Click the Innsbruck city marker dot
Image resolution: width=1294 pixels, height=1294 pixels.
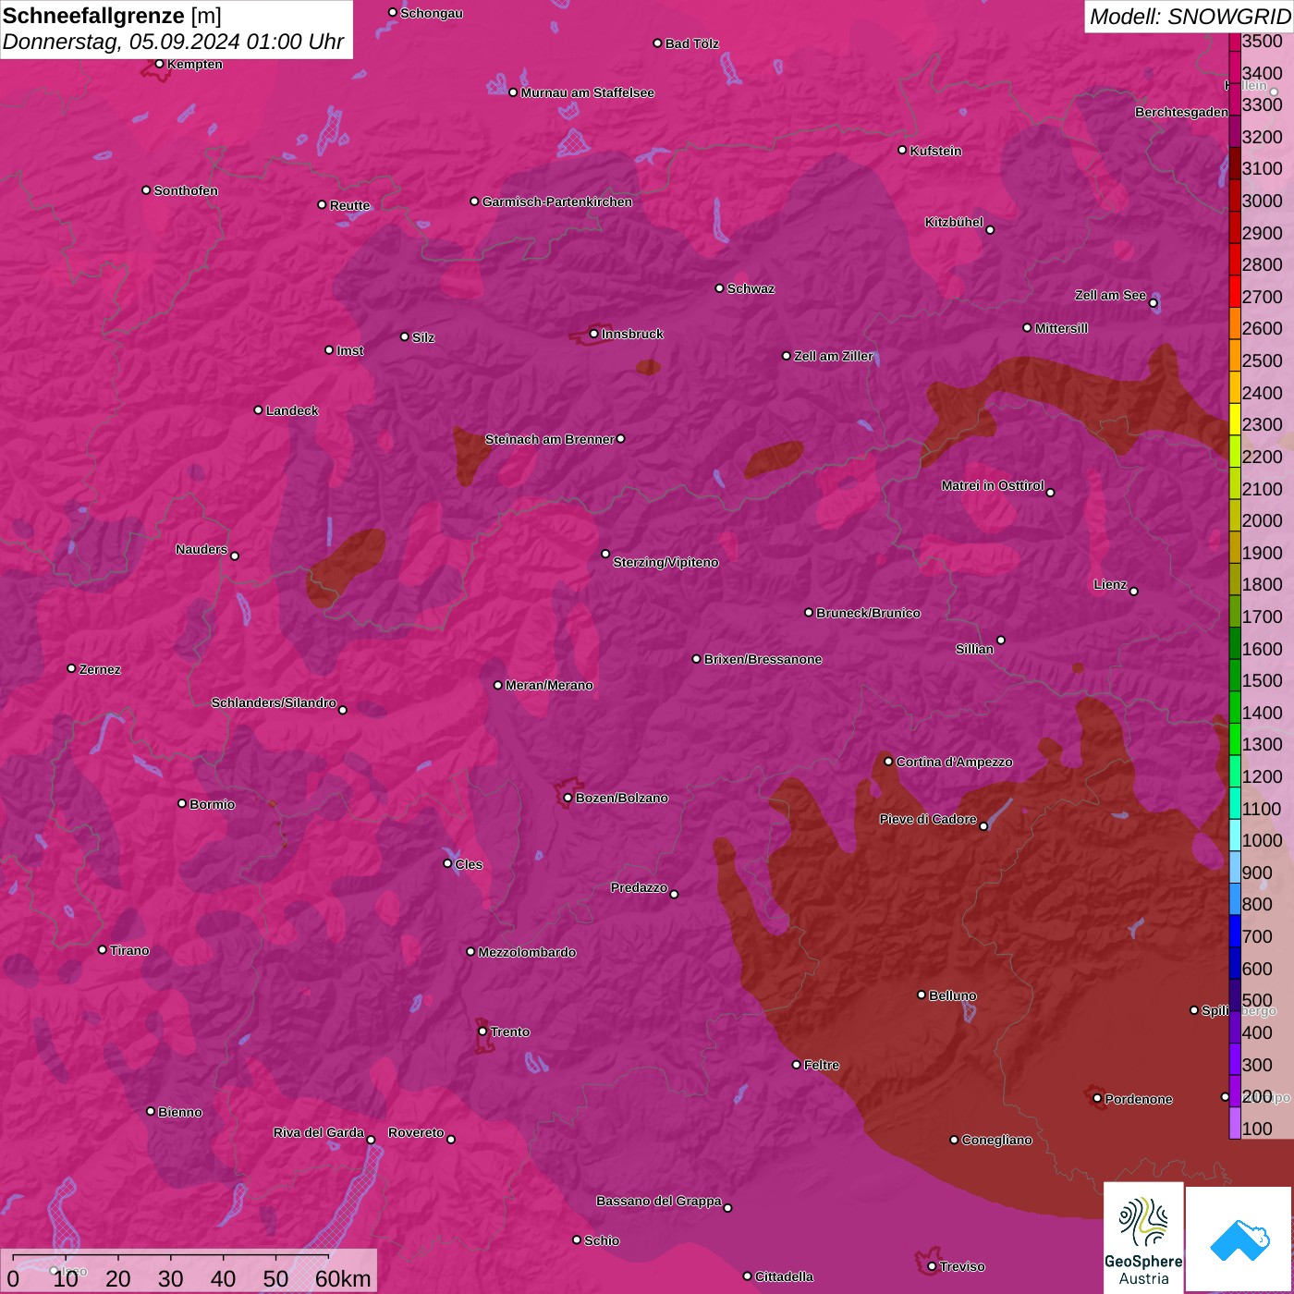point(593,334)
